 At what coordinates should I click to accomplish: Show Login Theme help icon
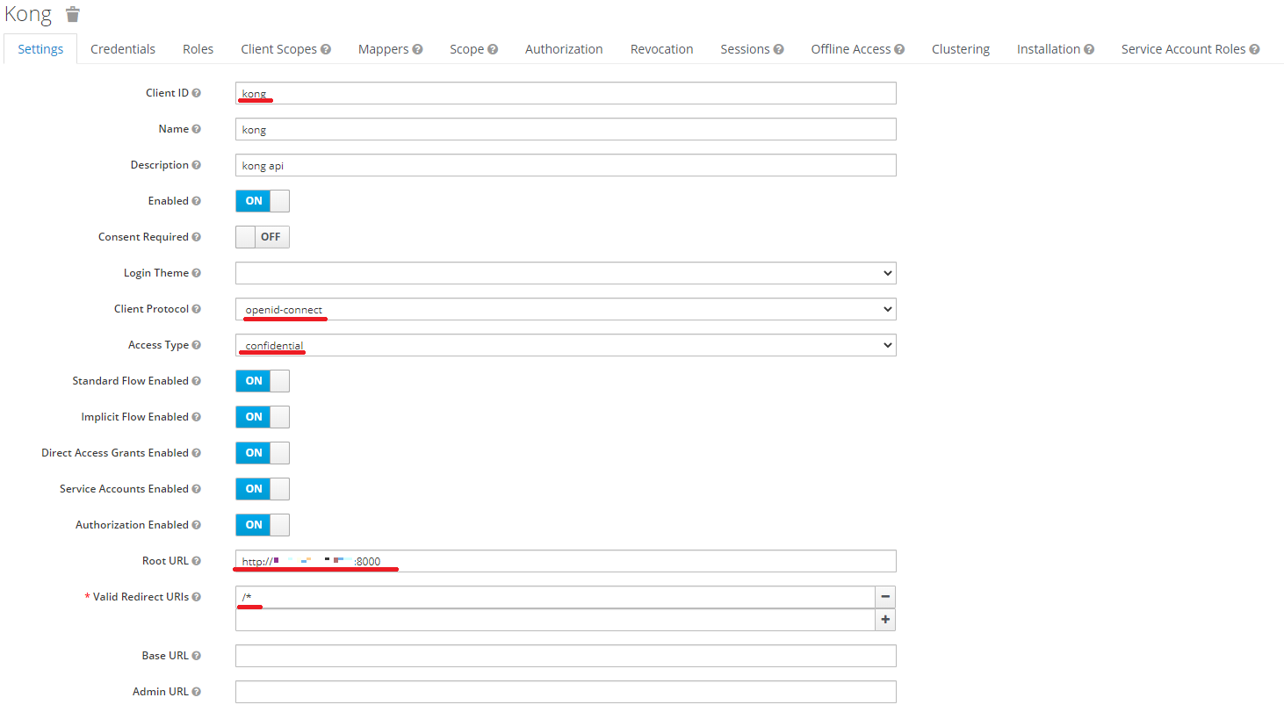click(x=197, y=273)
